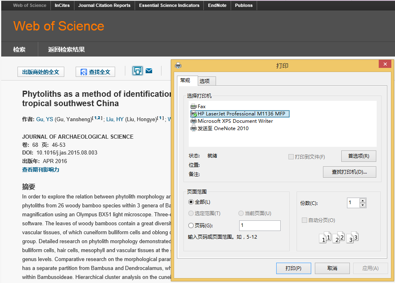Click the copies count input field
This screenshot has height=283, width=395.
353,202
